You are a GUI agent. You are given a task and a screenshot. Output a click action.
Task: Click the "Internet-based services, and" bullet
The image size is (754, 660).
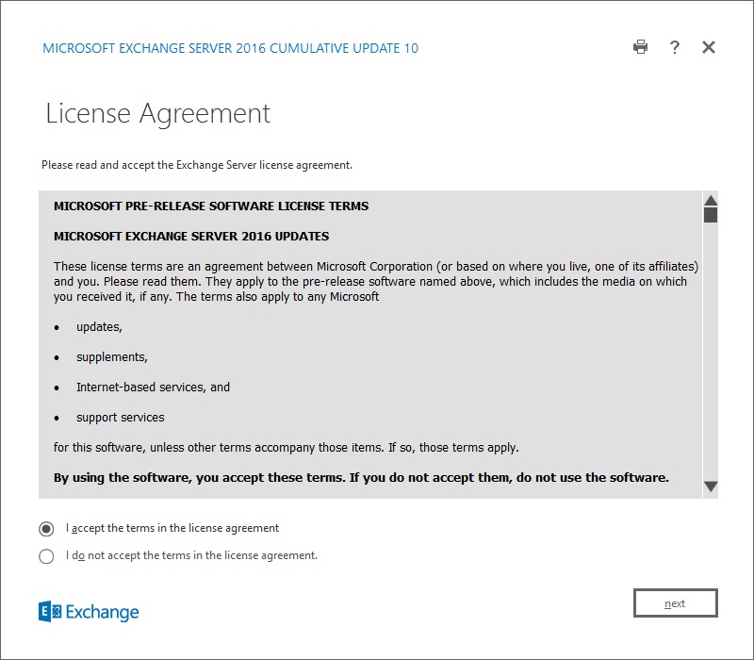(153, 388)
